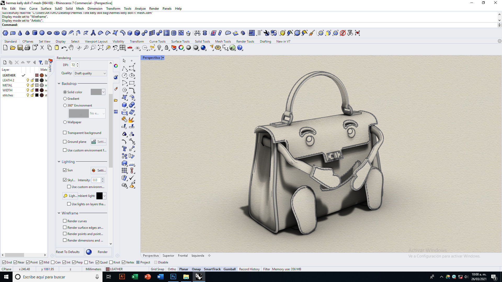Enable Render curves checkbox
Viewport: 502px width, 282px height.
pyautogui.click(x=65, y=221)
